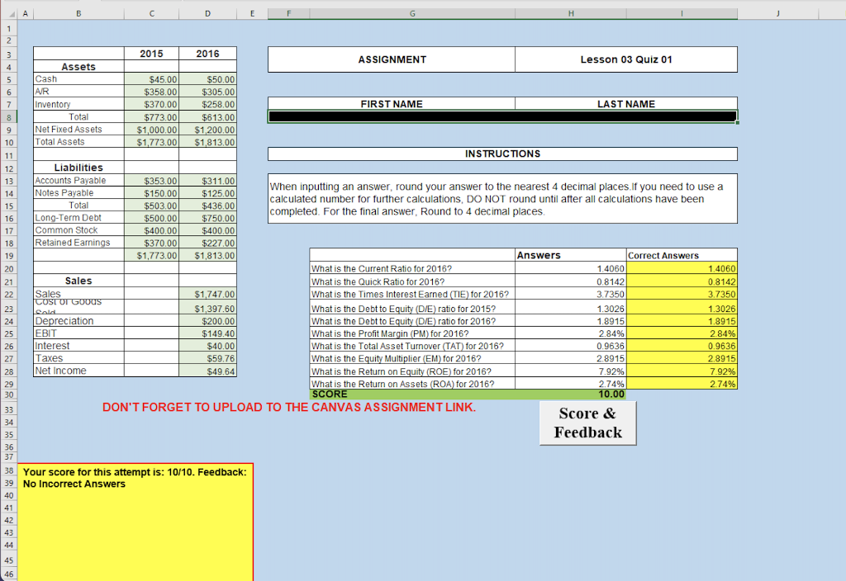Image resolution: width=846 pixels, height=581 pixels.
Task: Select the ASSIGNMENT header cell
Action: click(390, 59)
